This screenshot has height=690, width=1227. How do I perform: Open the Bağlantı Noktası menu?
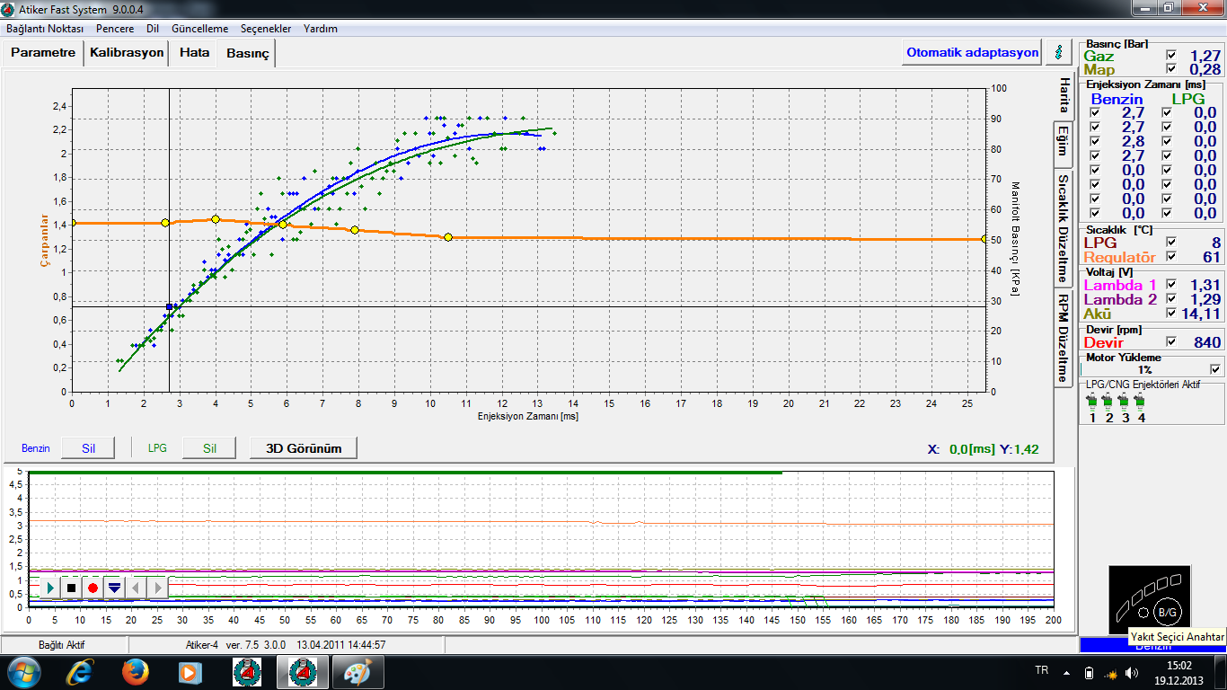[45, 29]
